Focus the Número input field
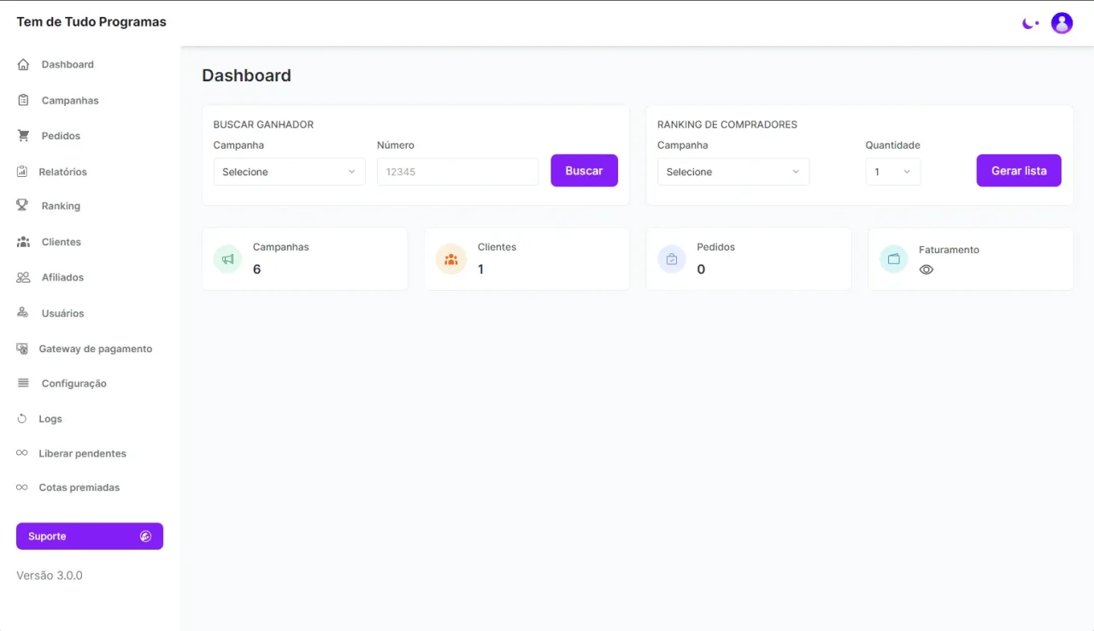 click(457, 172)
